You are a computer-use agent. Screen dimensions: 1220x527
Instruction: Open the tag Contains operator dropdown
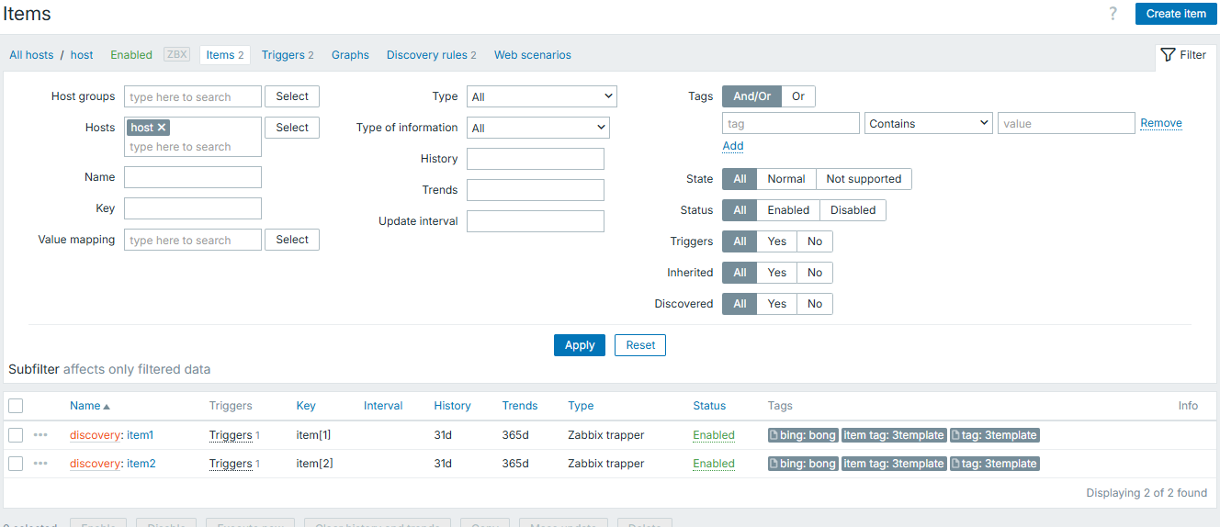(x=928, y=123)
